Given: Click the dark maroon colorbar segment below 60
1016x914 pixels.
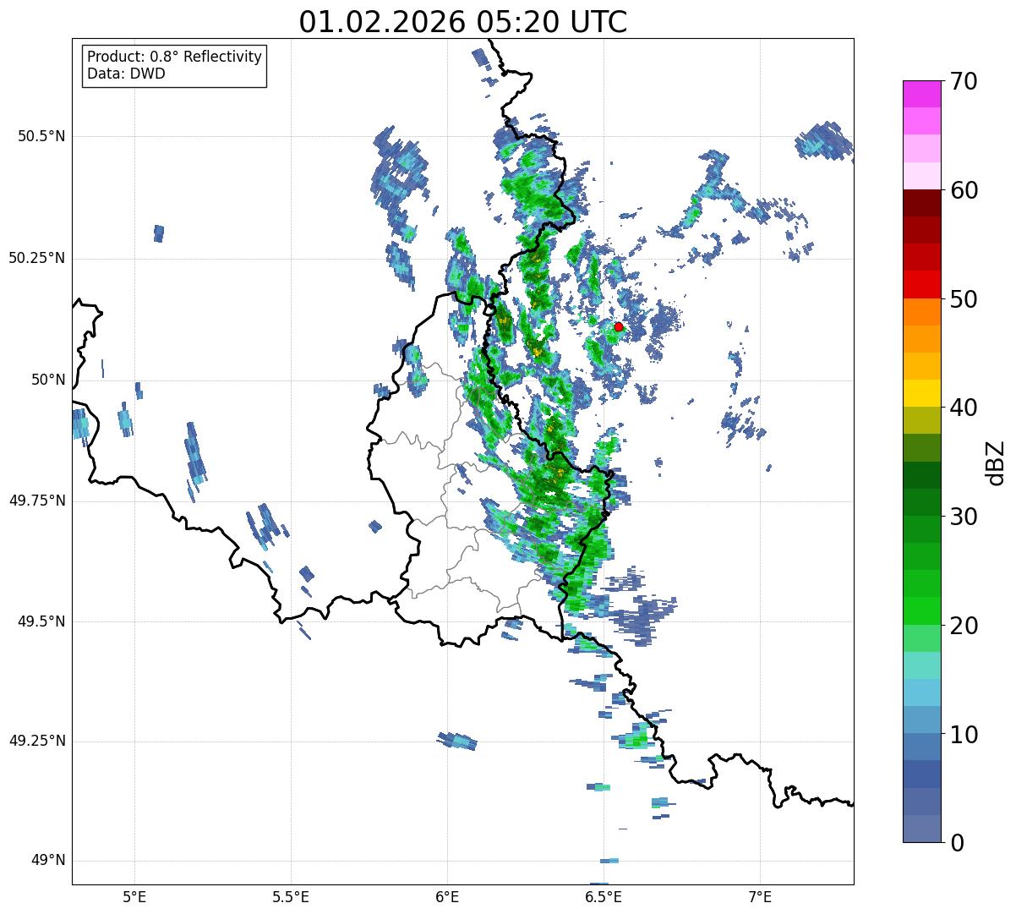Looking at the screenshot, I should pos(920,203).
